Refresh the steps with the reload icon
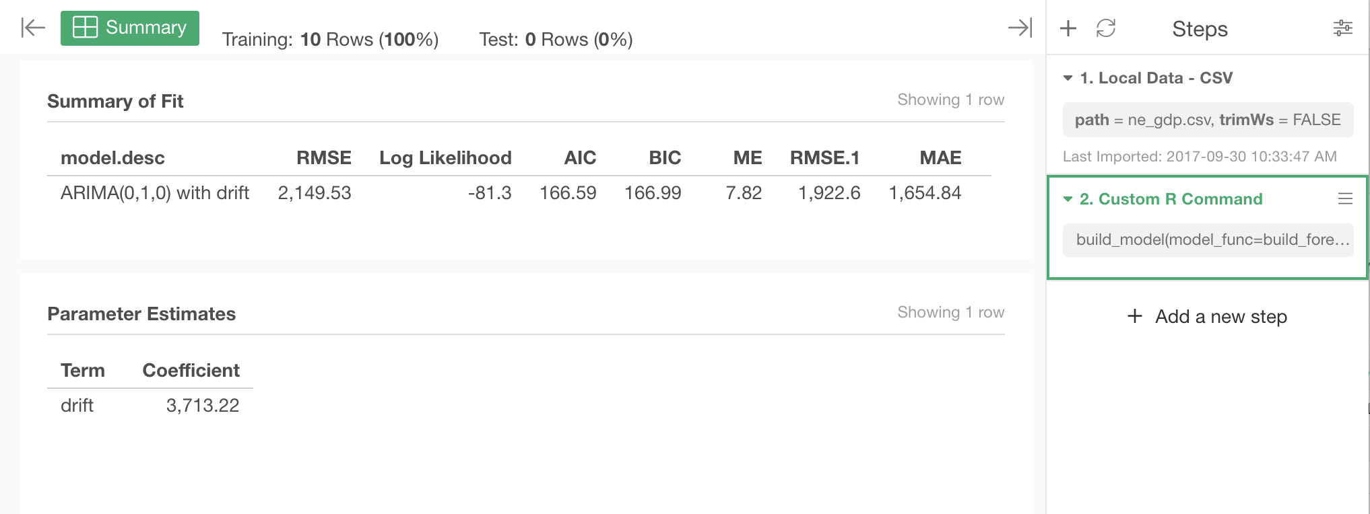Viewport: 1370px width, 514px height. point(1106,28)
